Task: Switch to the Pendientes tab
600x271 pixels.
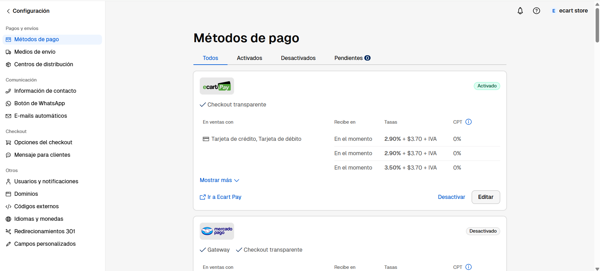Action: (x=352, y=58)
